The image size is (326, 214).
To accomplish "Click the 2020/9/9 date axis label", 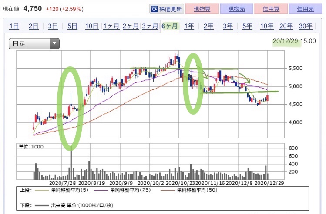I will [x=121, y=183].
